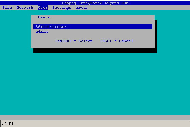The image size is (190, 127).
Task: Click the blank row beneath the admin entry
Action: coord(93,36)
